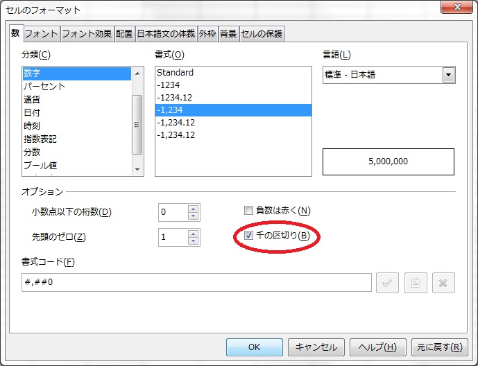Screen dimensions: 478x366
Task: Switch to the 数 tab
Action: point(16,33)
